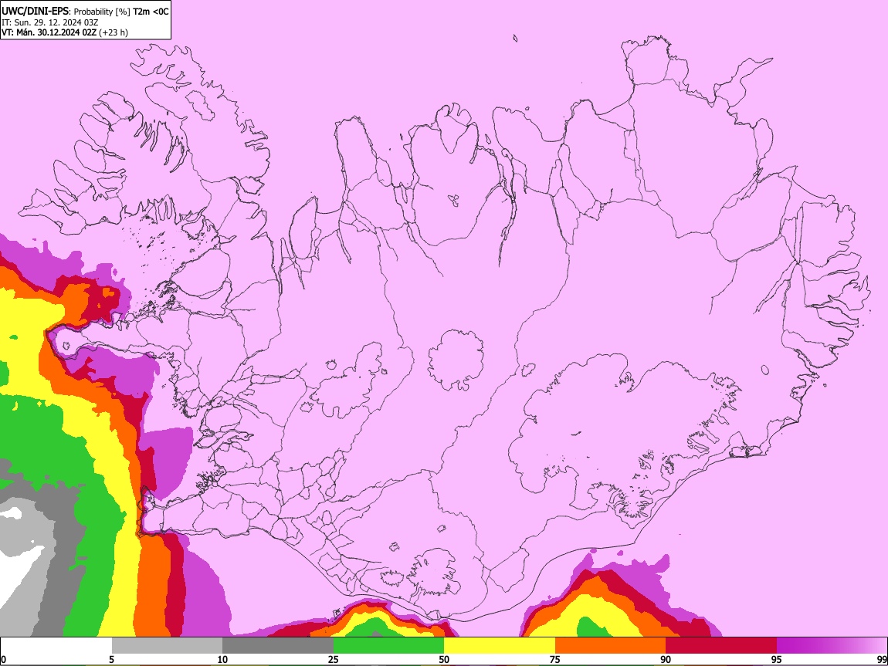Click the legend tick label '5'
The height and width of the screenshot is (666, 888).
tap(111, 659)
